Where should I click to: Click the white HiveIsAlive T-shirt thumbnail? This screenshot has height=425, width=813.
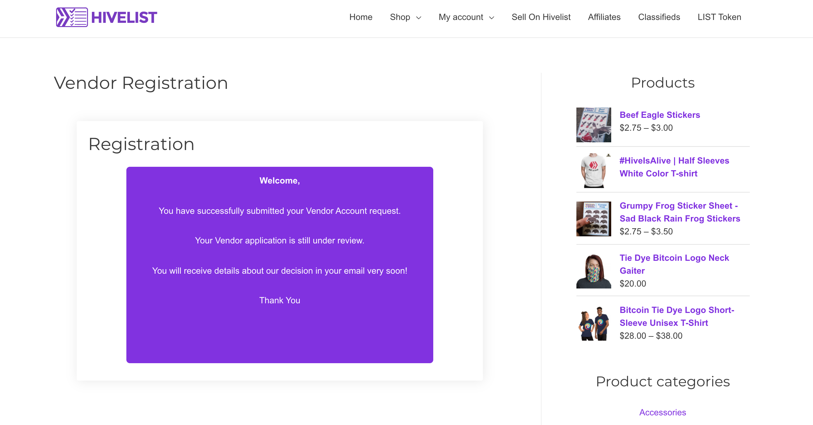click(x=593, y=171)
